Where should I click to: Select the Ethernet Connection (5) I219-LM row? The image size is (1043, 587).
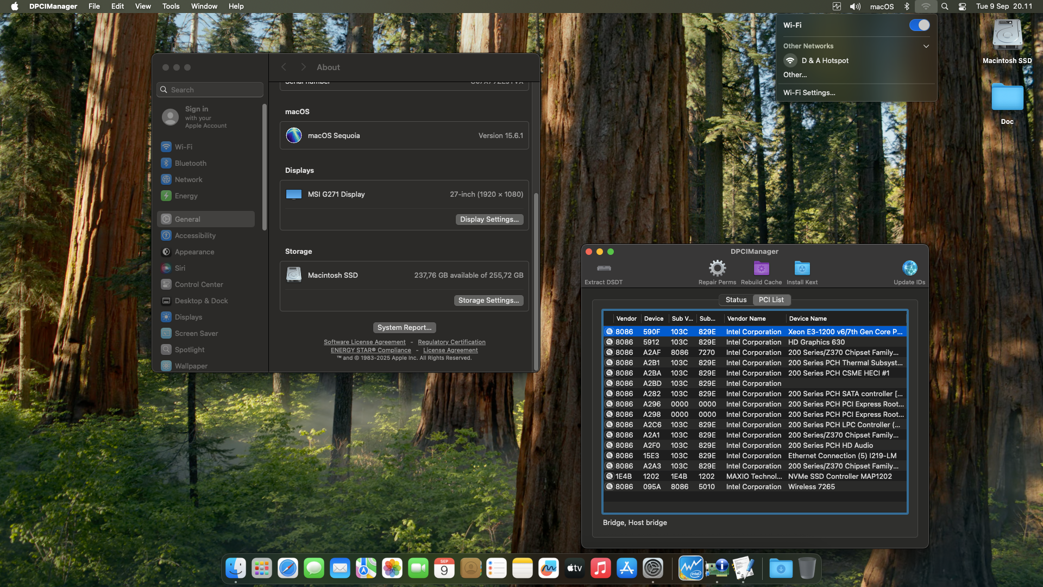(x=755, y=456)
